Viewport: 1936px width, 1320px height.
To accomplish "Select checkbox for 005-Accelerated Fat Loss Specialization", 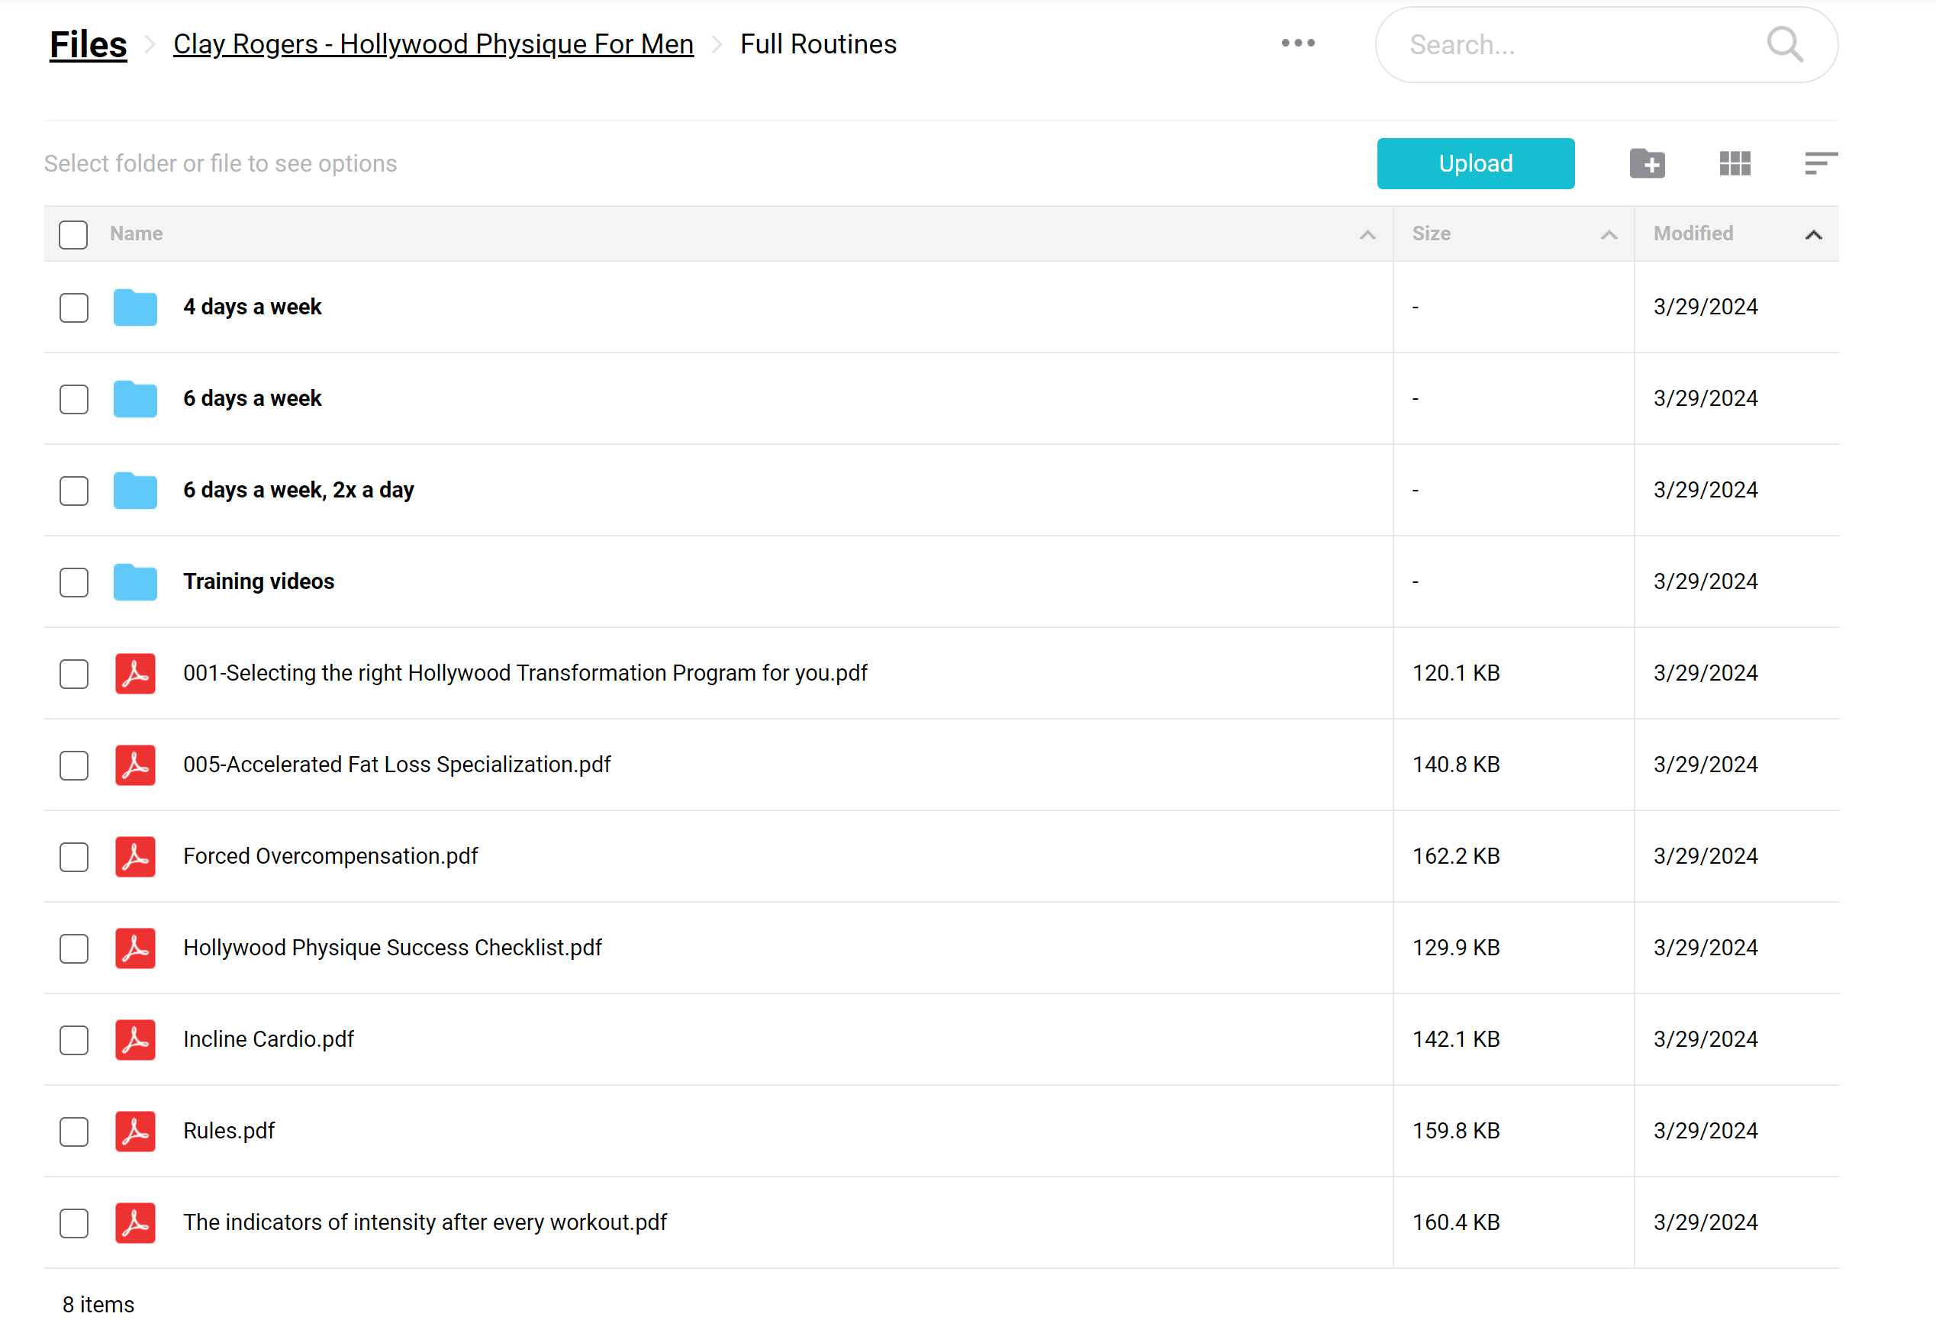I will coord(74,765).
